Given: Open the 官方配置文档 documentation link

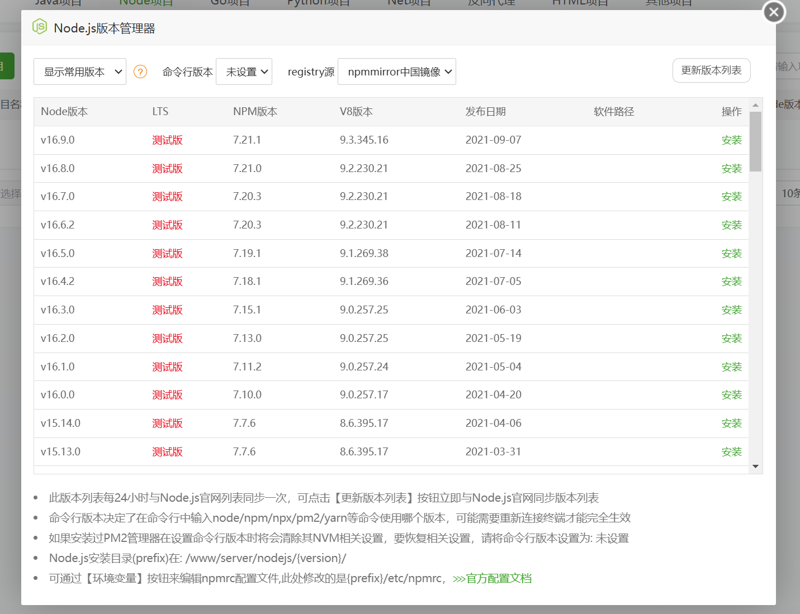Looking at the screenshot, I should pos(498,578).
